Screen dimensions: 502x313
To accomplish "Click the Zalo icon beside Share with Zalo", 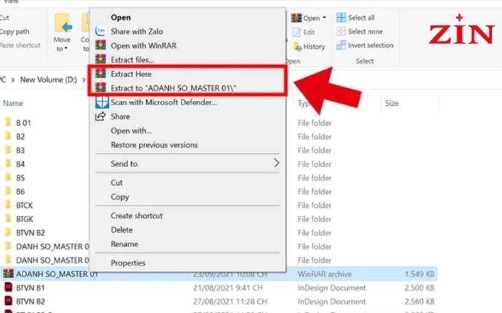I will point(100,31).
